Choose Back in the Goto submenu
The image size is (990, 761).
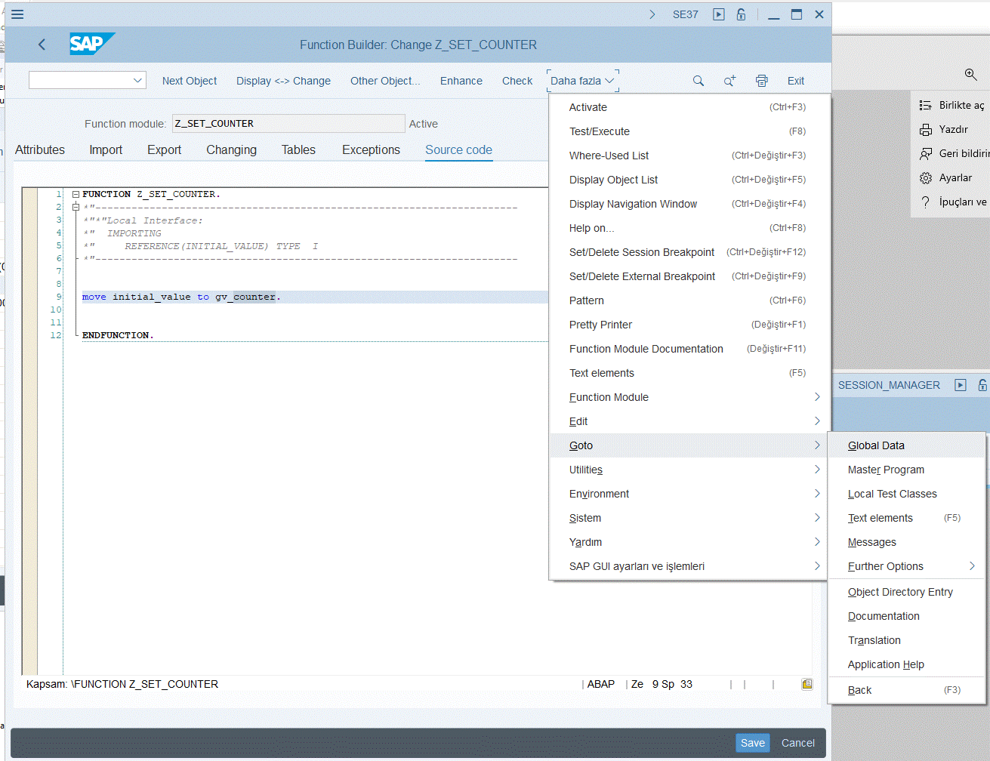(907, 690)
